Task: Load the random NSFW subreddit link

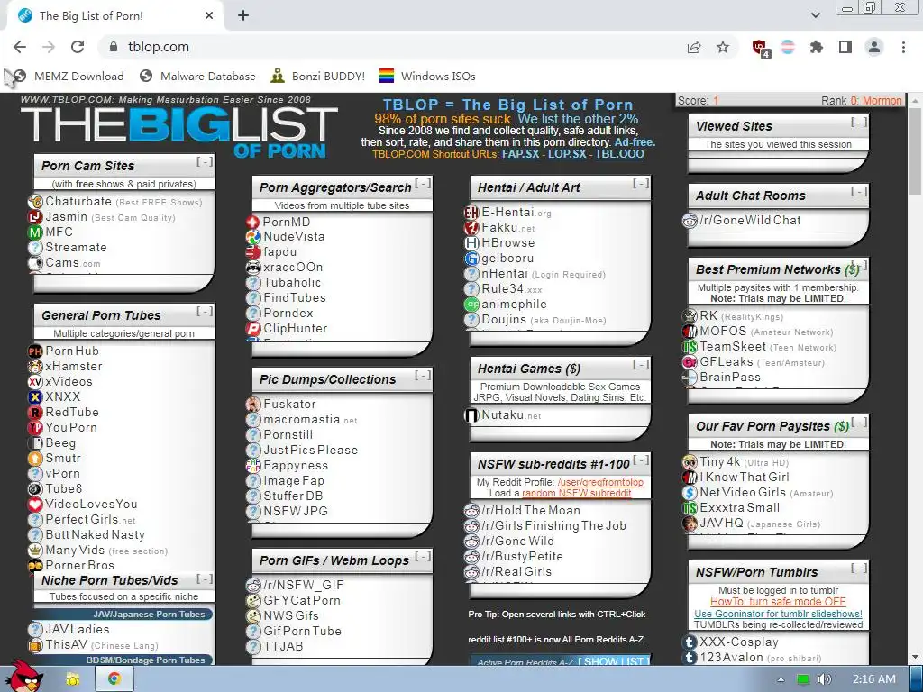Action: click(576, 493)
